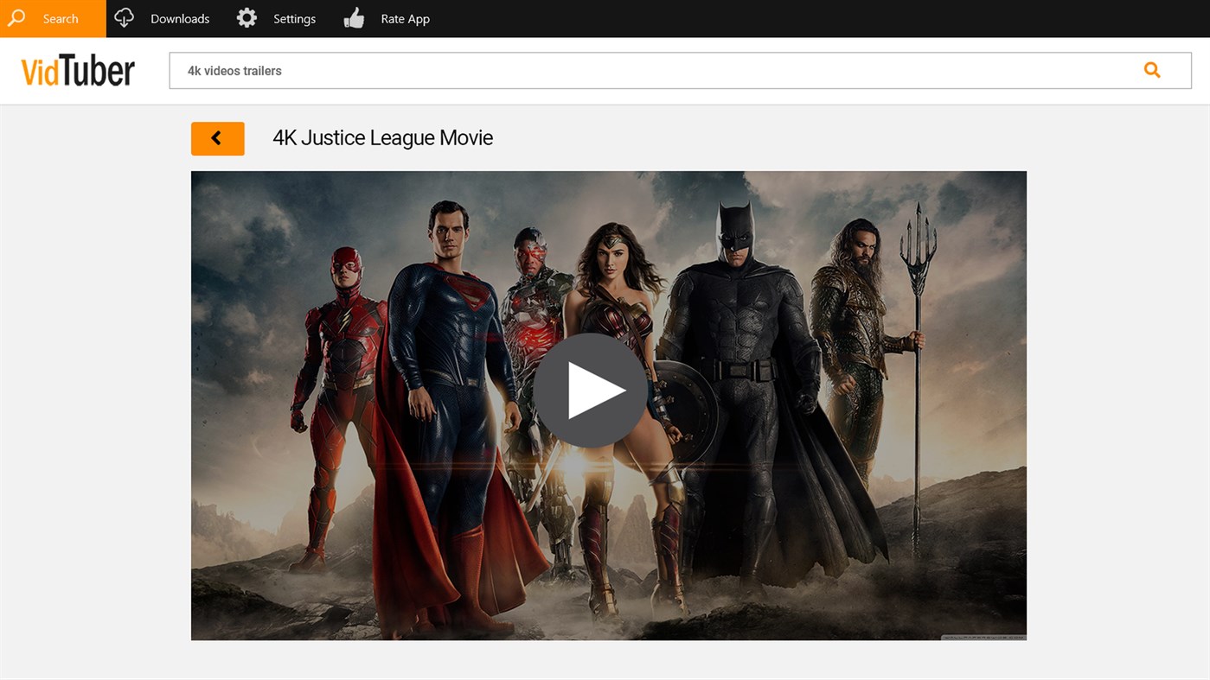Click the magnifier icon in the Search tab
This screenshot has height=680, width=1210.
point(16,18)
